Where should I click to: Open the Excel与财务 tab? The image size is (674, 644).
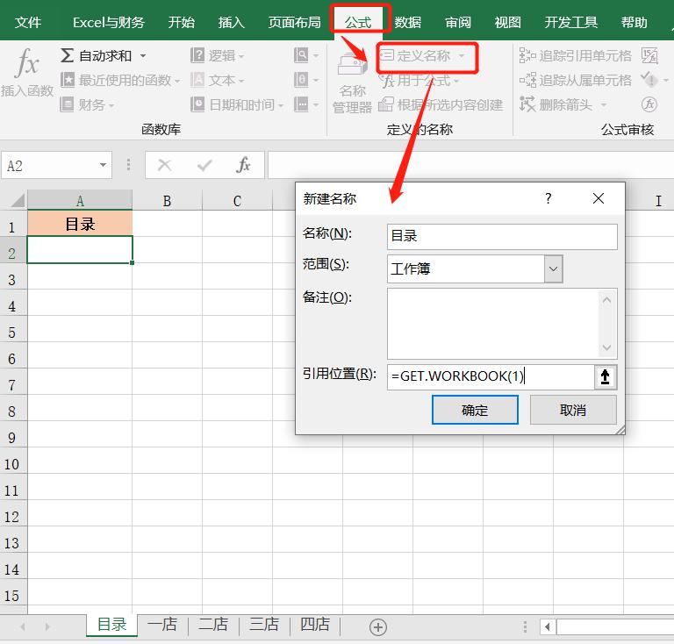[x=108, y=22]
